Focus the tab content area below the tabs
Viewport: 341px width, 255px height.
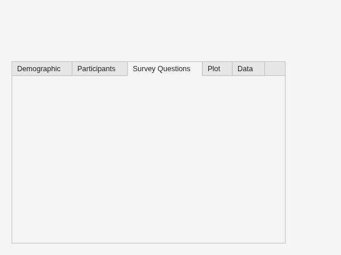coord(149,159)
